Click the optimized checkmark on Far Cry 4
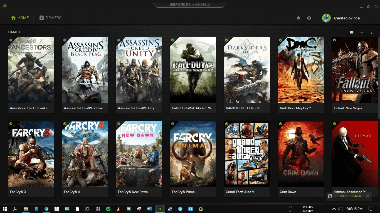The image size is (380, 213). click(x=65, y=124)
